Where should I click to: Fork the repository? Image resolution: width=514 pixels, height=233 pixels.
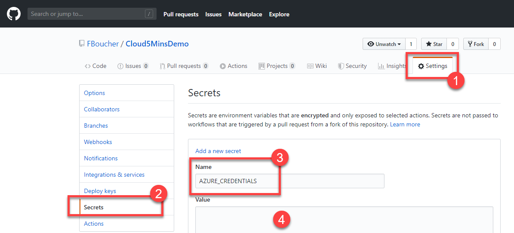pos(476,44)
